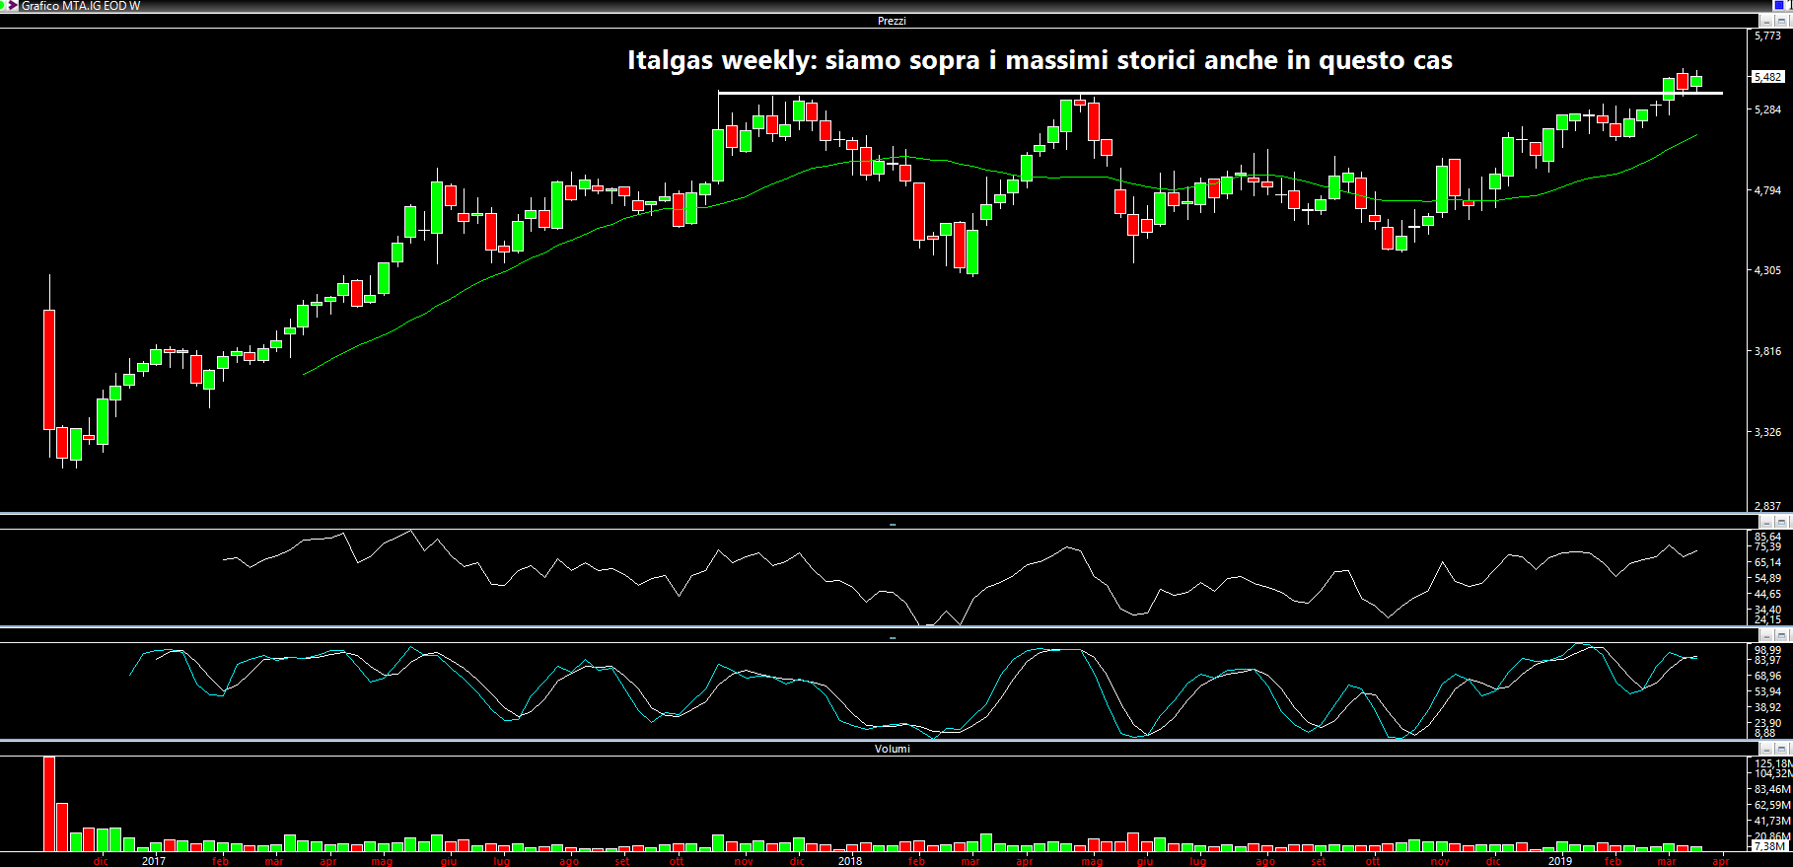Click the 98,99 oscillator scale value
Viewport: 1793px width, 867px height.
(1767, 650)
